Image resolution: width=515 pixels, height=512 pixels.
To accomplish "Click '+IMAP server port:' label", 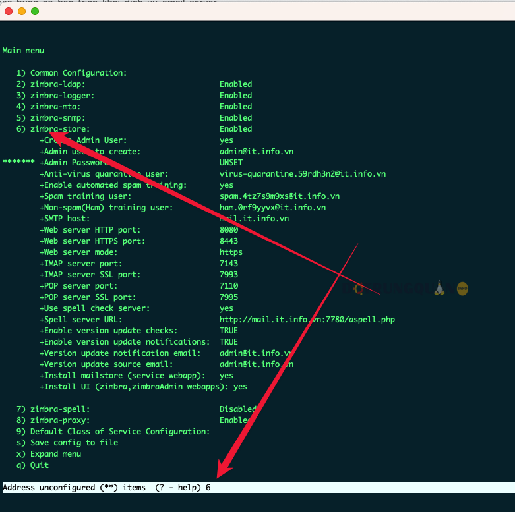I will coord(81,263).
